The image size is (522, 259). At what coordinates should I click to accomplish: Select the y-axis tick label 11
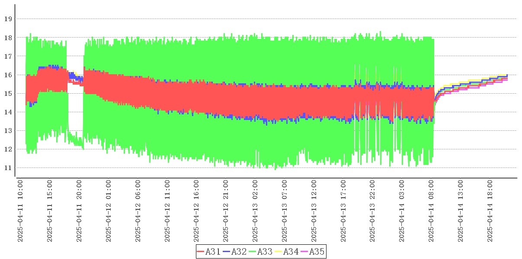8,168
